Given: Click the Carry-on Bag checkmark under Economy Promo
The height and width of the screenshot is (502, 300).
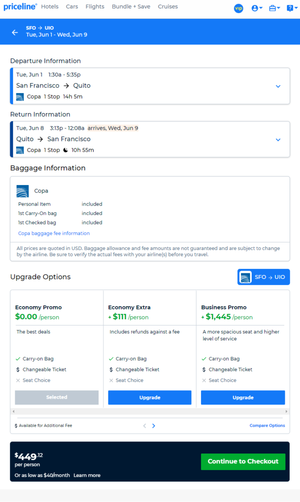Looking at the screenshot, I should click(18, 359).
